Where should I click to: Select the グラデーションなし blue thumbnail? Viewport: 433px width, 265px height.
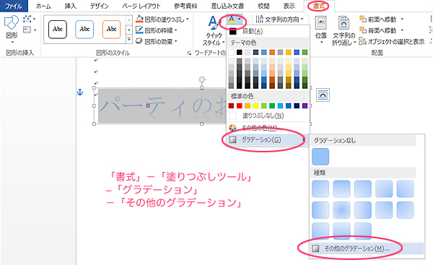click(x=320, y=157)
